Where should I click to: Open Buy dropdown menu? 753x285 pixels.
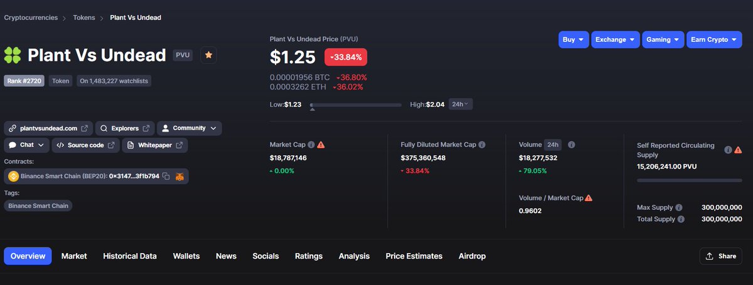(x=574, y=39)
